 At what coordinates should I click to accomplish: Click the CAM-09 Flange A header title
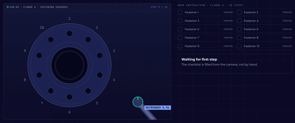39,7
